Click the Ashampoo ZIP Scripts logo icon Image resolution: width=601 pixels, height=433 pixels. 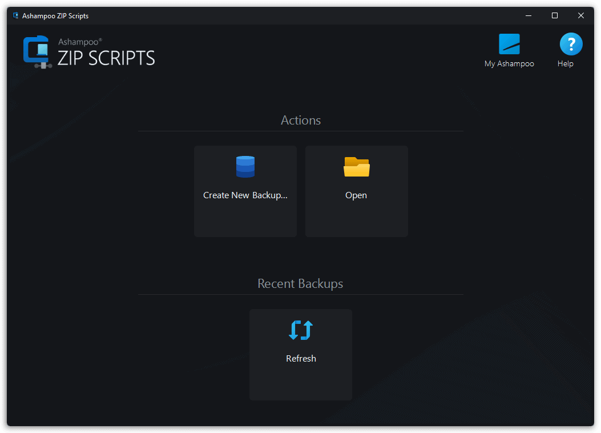pyautogui.click(x=37, y=52)
